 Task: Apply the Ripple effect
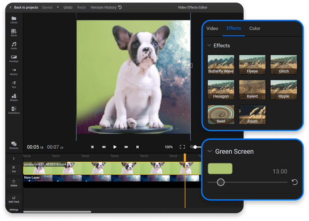point(284,90)
